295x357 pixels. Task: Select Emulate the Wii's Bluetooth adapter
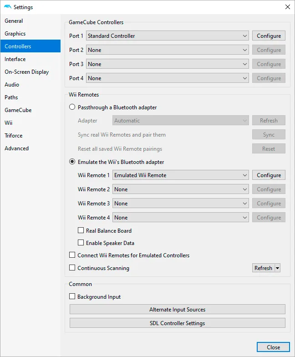pyautogui.click(x=117, y=162)
